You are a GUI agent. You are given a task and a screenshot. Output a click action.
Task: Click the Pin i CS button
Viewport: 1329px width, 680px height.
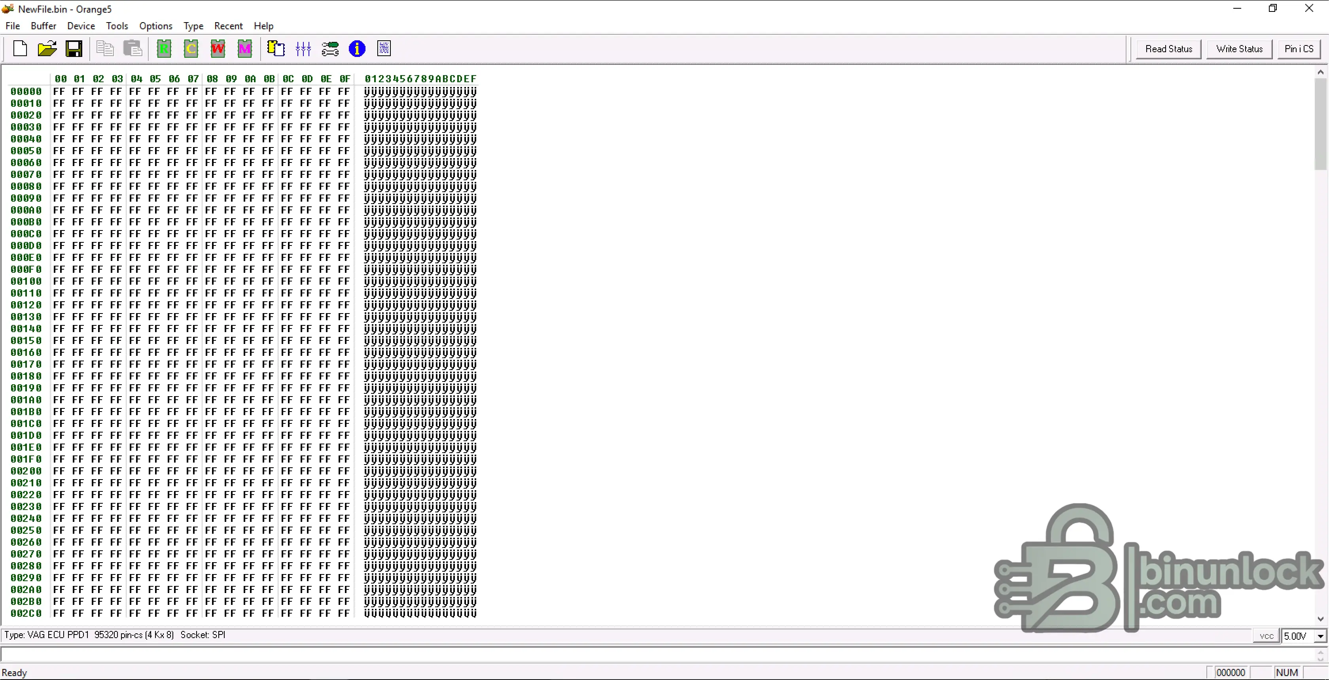pyautogui.click(x=1299, y=49)
